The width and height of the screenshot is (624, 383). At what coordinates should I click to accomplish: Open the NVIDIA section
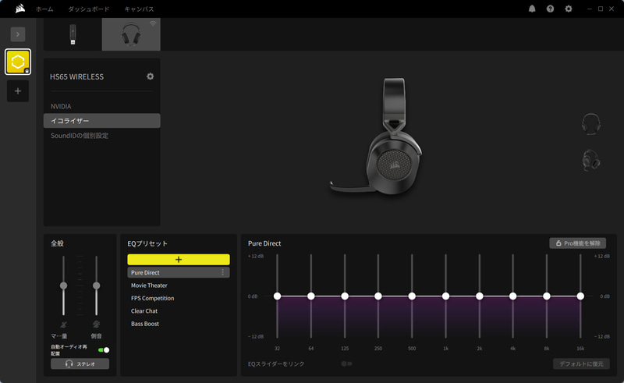102,106
